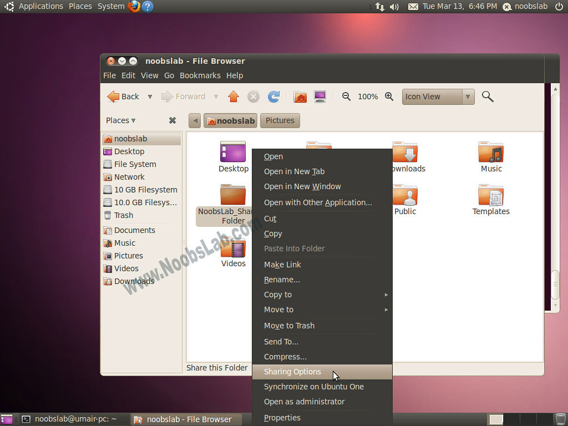
Task: Click the Reload toolbar icon
Action: point(273,97)
